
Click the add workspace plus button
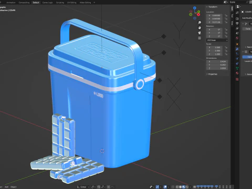coord(94,3)
